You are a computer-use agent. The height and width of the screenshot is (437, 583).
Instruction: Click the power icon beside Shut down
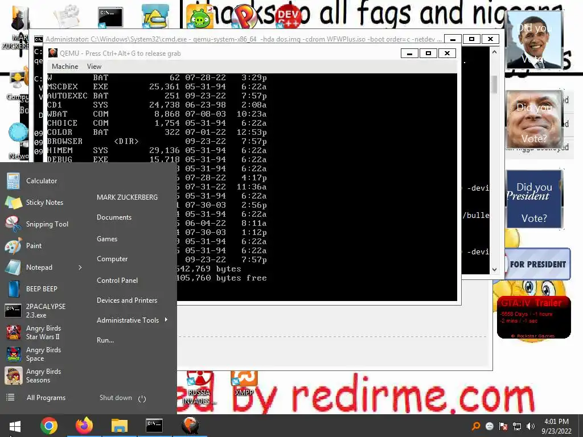[x=142, y=398]
